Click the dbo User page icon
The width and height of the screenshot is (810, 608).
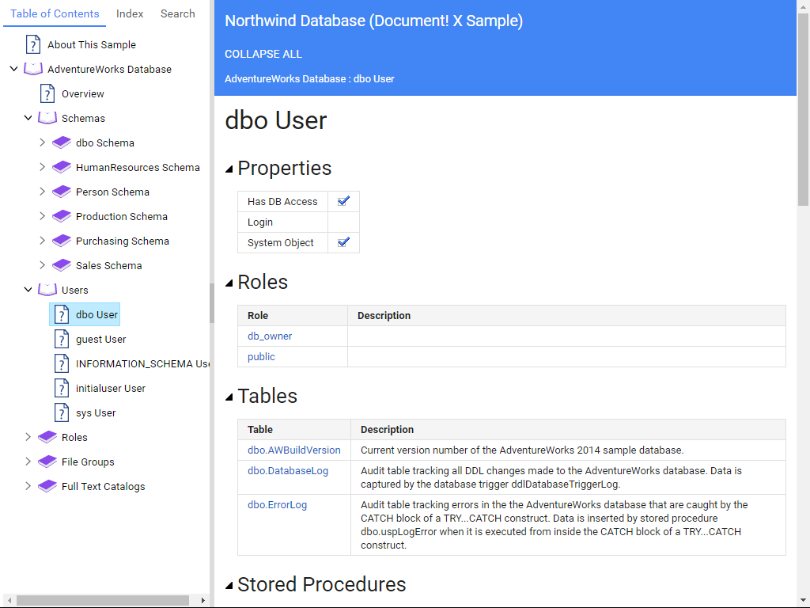[x=62, y=314]
